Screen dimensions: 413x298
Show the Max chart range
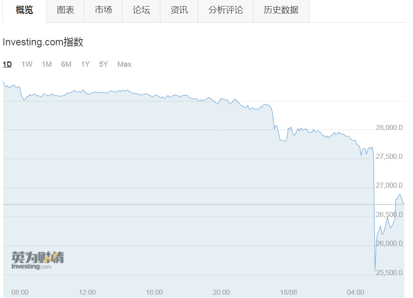point(124,64)
